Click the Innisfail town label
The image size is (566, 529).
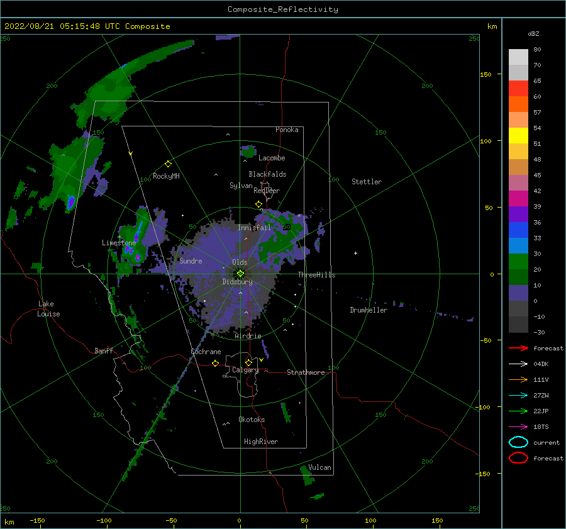254,228
